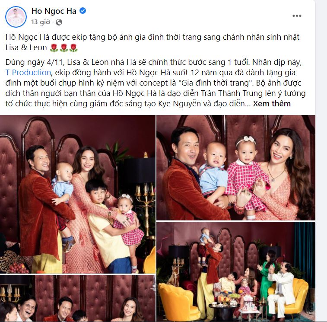Viewport: 327px width, 322px height.
Task: Open the large family portrait photo
Action: (78, 194)
